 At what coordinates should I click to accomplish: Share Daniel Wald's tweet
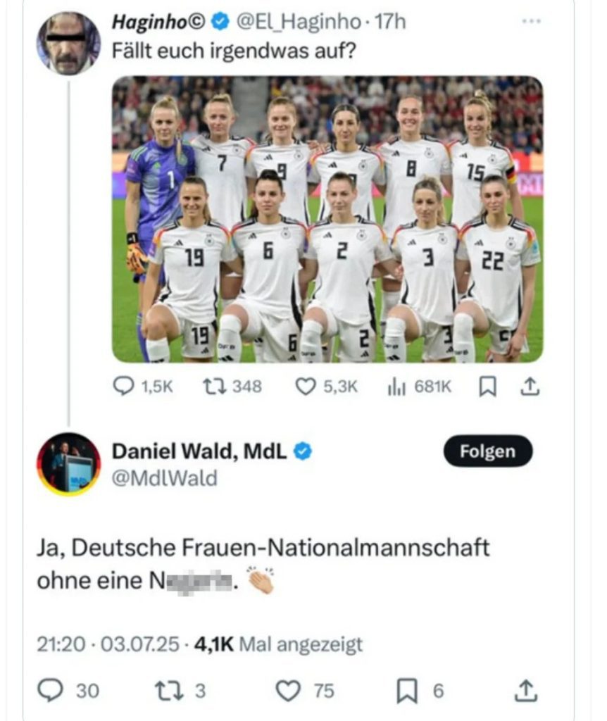525,691
